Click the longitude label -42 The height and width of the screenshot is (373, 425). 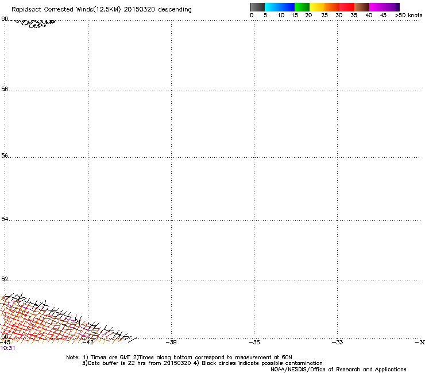(88, 343)
